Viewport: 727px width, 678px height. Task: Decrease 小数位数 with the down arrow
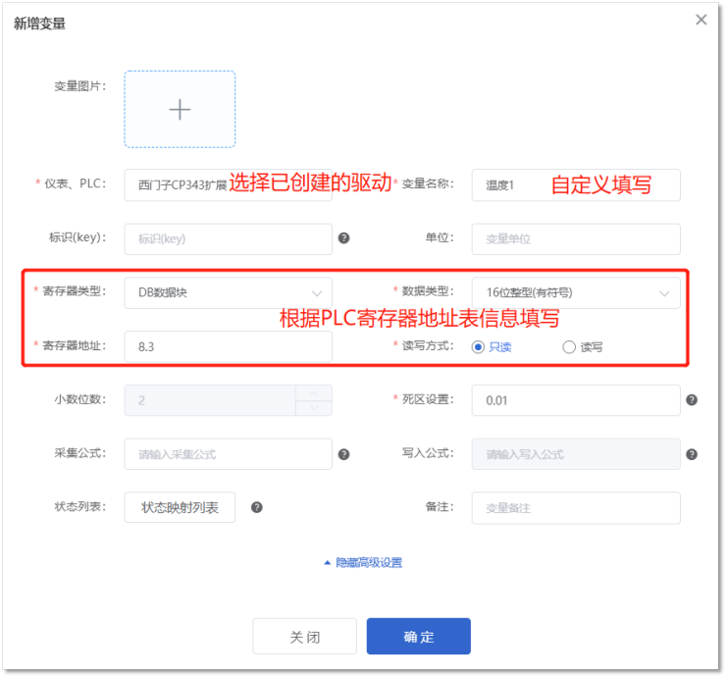[x=314, y=407]
